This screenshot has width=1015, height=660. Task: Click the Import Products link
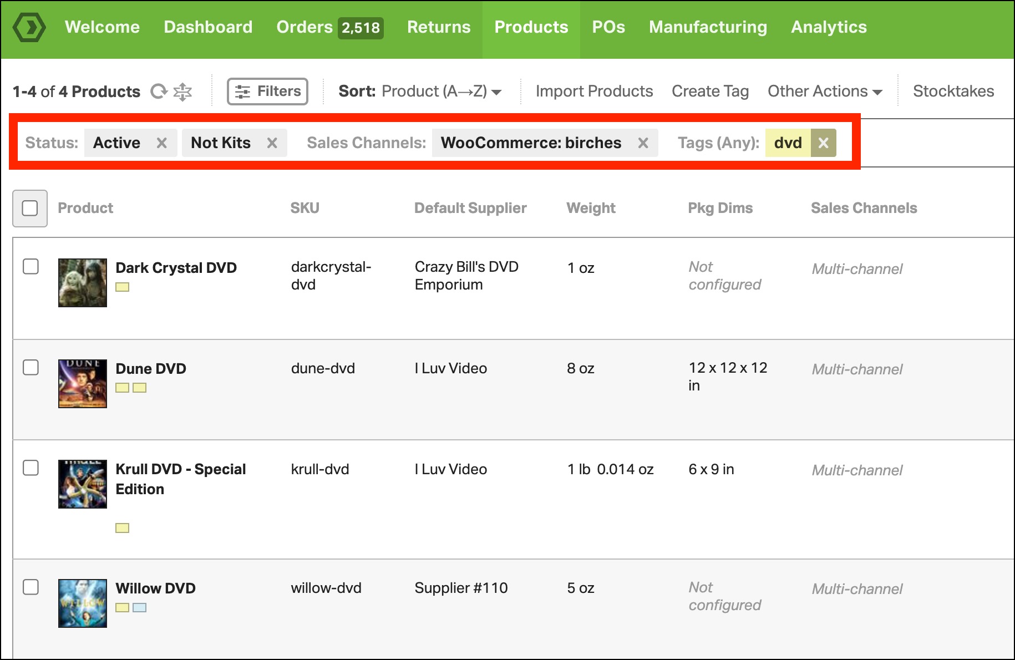594,92
